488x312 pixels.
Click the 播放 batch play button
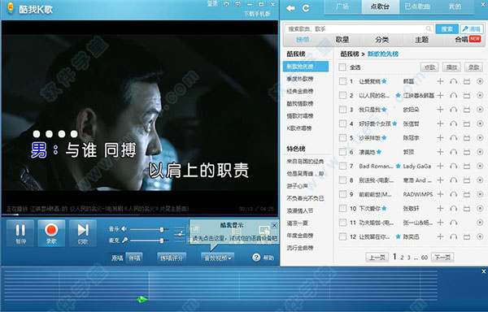(x=451, y=67)
